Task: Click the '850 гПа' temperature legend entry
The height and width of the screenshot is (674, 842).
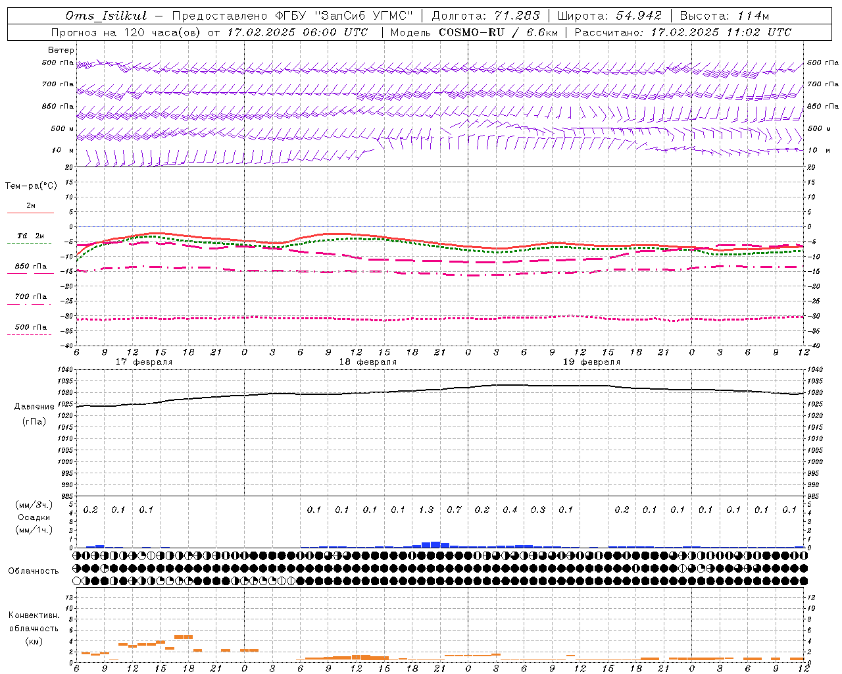Action: tap(31, 267)
